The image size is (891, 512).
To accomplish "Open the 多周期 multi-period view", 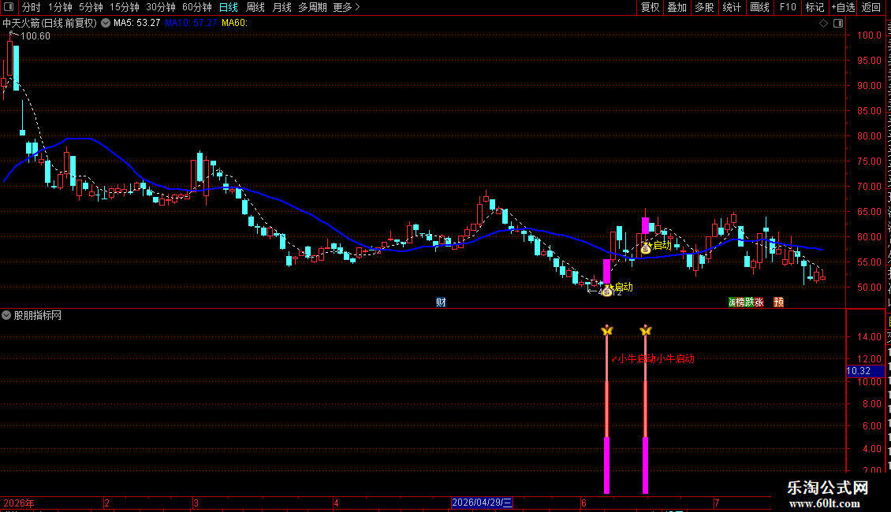I will (x=312, y=7).
